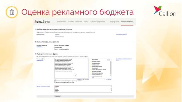Open the Поиск menu item
Image resolution: width=182 pixels, height=102 pixels.
click(x=86, y=22)
